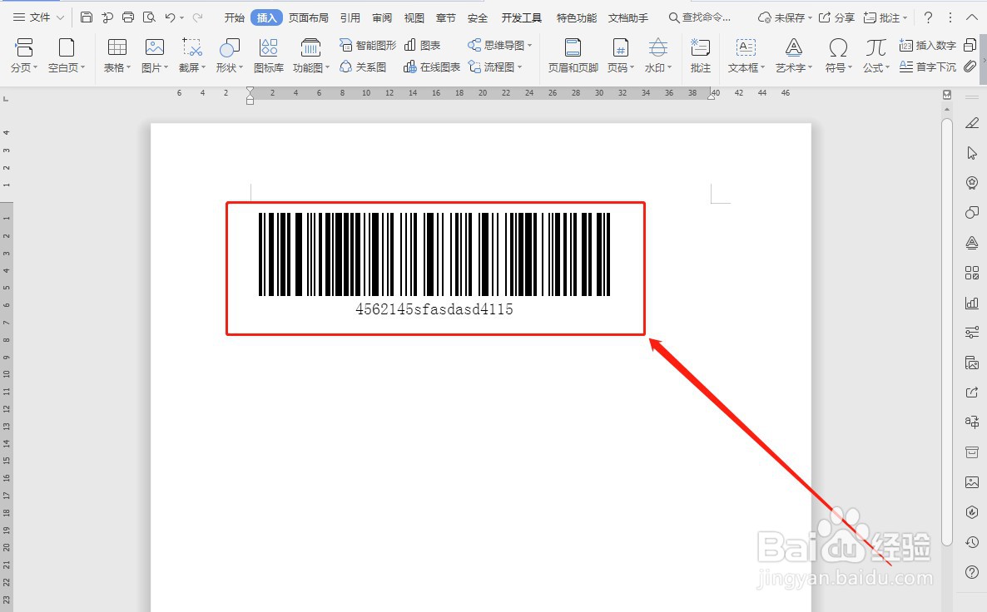Open the 图片 picture tool
Screen dimensions: 987x612
(x=154, y=56)
